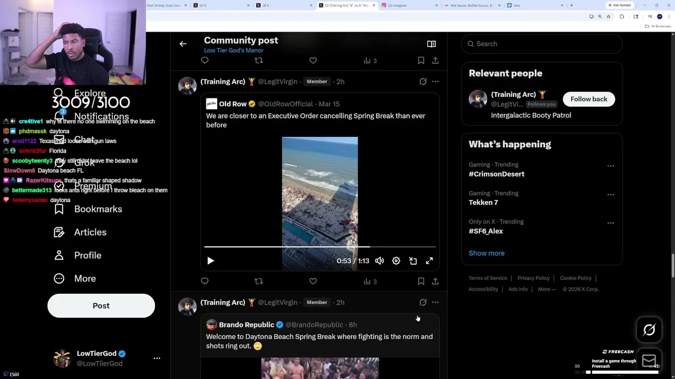Switch to the Sora browser tab

click(535, 5)
